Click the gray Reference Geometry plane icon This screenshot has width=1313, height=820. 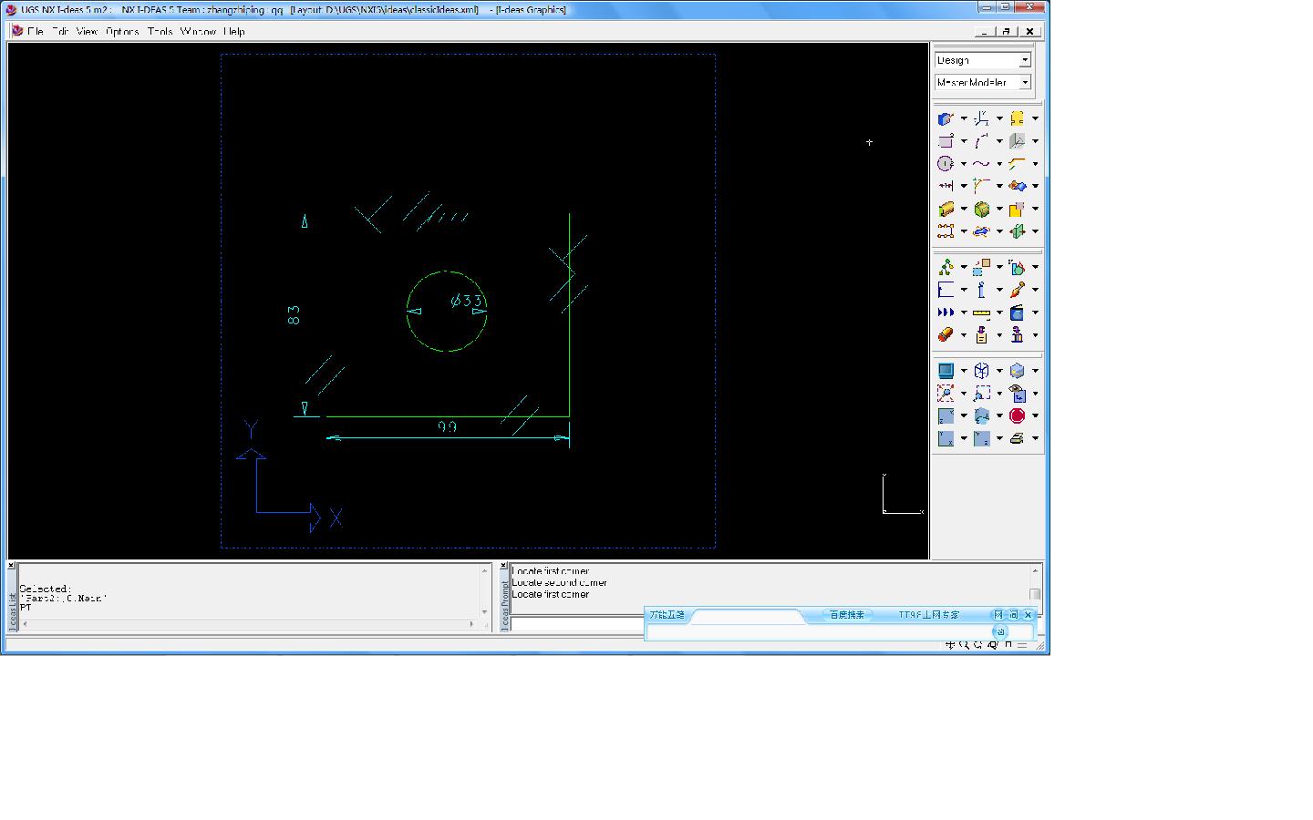(x=1017, y=141)
